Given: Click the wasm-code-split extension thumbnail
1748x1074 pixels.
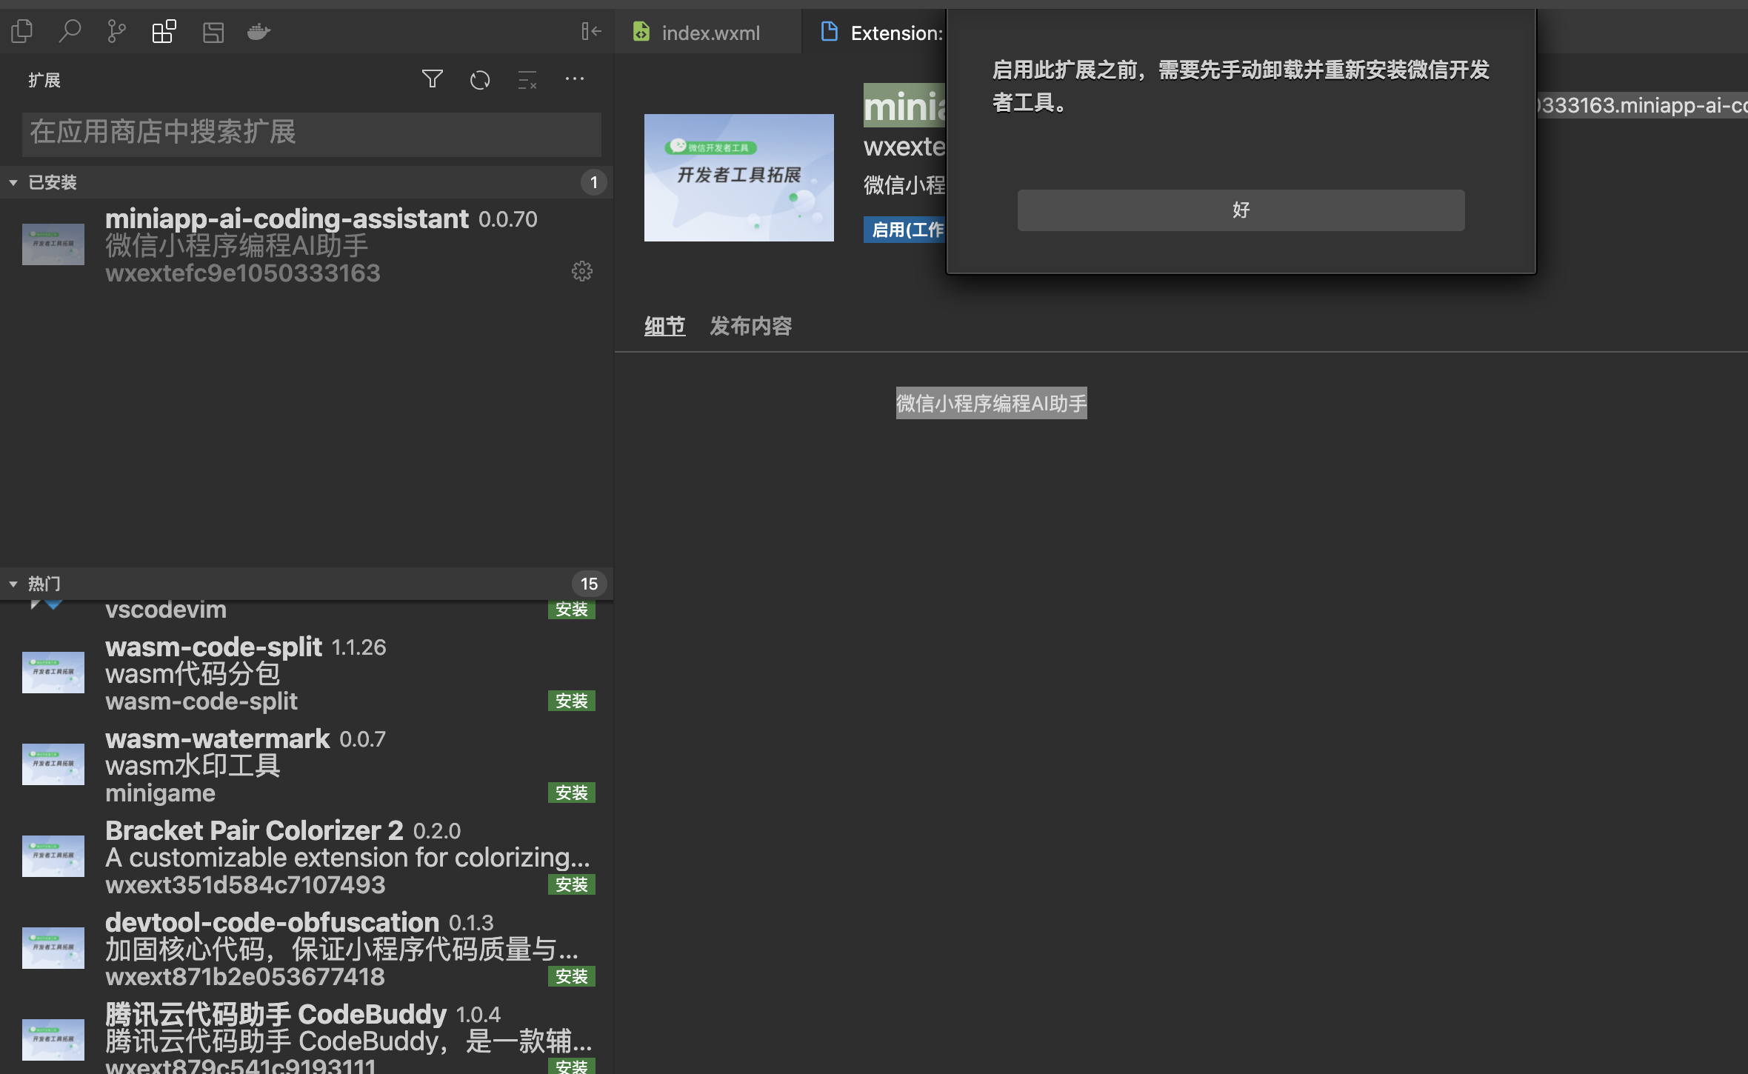Looking at the screenshot, I should (x=53, y=673).
